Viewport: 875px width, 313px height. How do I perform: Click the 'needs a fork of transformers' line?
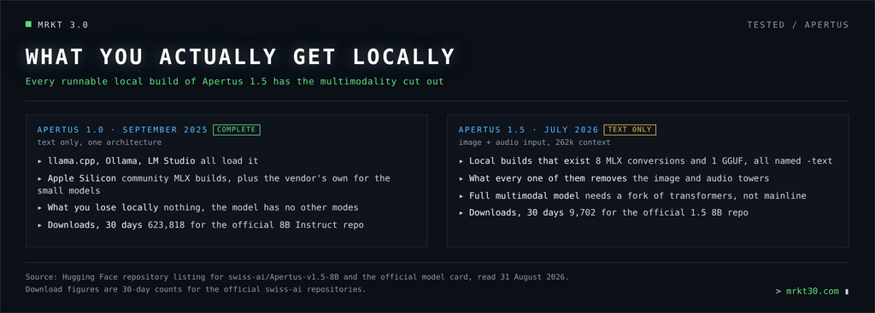click(x=632, y=196)
